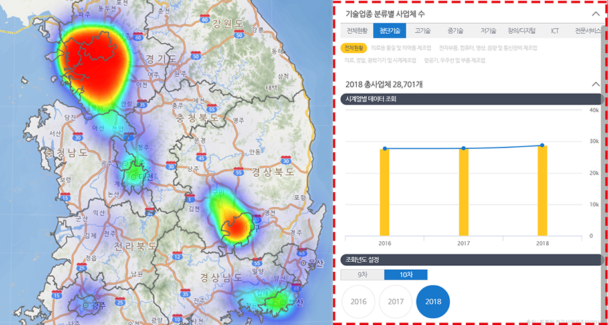608x325 pixels.
Task: Collapse the 기술업종 분류별 사업체 수 panel
Action: [x=595, y=13]
